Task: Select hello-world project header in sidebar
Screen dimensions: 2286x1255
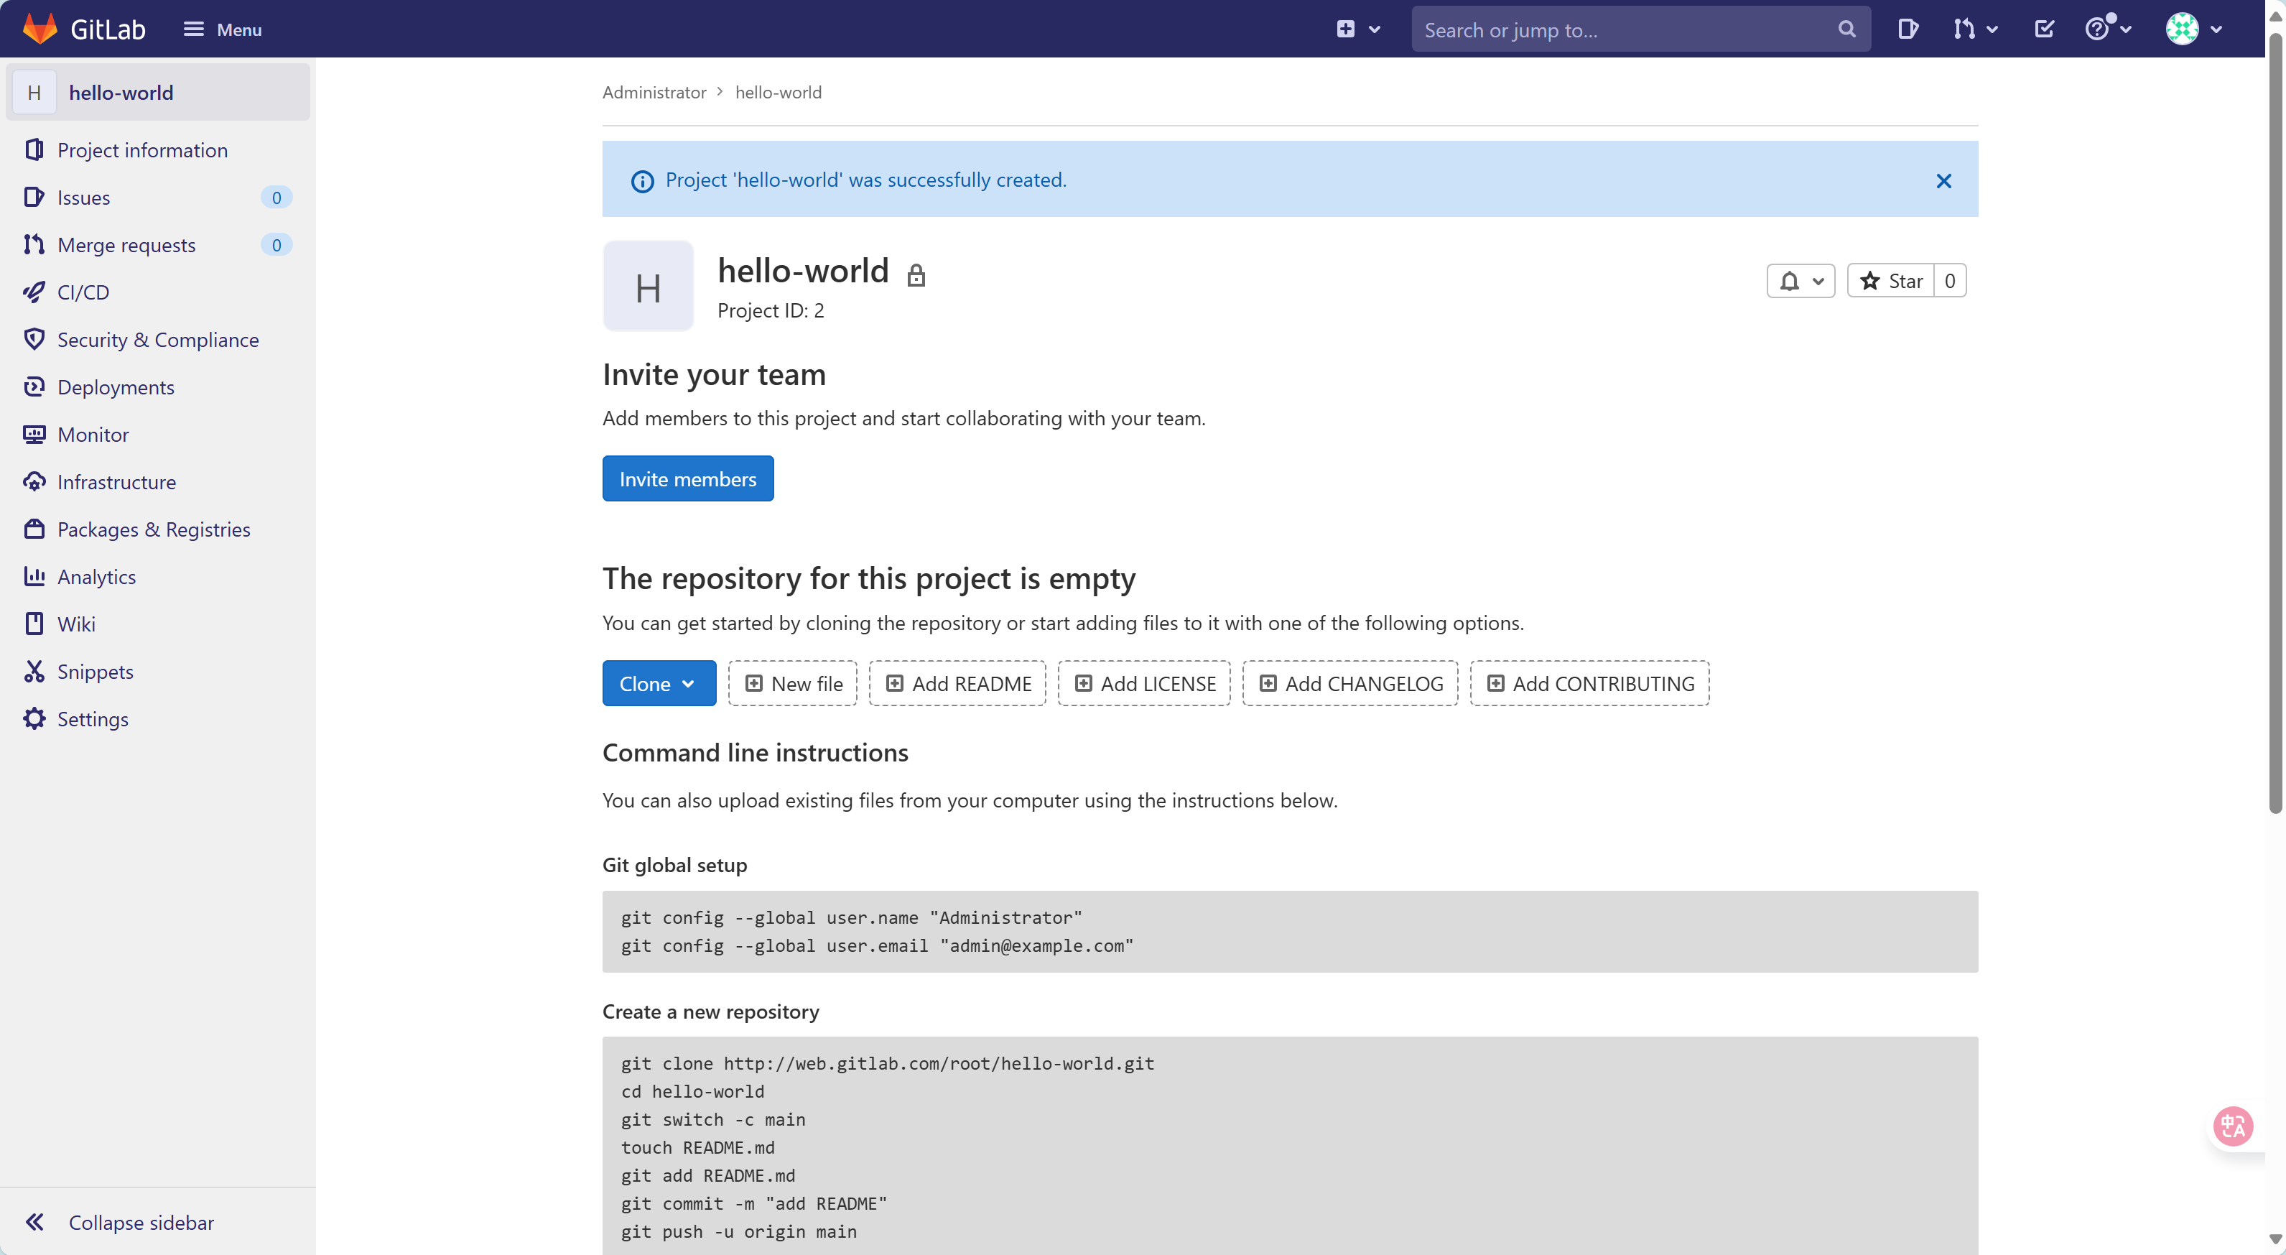Action: point(158,92)
